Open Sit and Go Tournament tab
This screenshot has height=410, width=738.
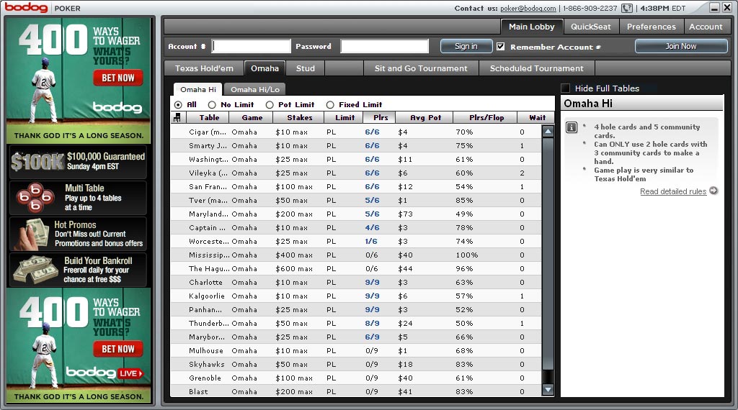click(x=421, y=68)
